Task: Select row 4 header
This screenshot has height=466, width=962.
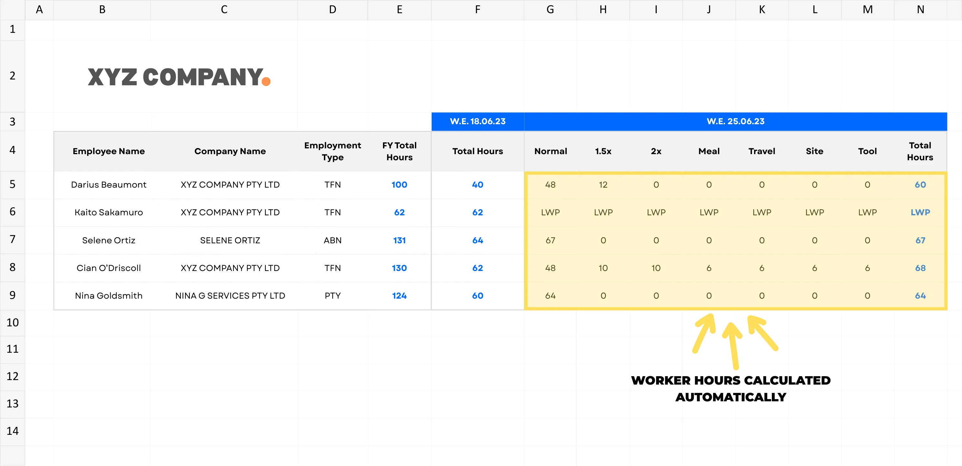Action: click(12, 151)
